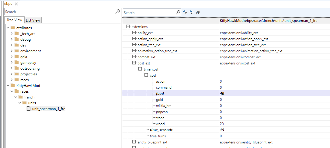330x148 pixels.
Task: Click the _tech_art folder icon
Action: [16, 34]
